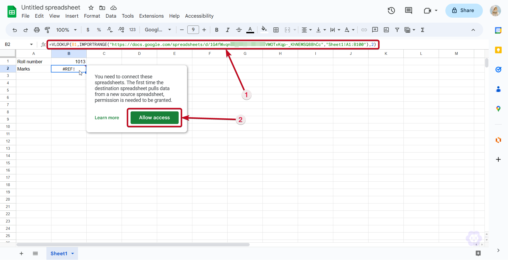Open the Tools menu

pos(128,16)
